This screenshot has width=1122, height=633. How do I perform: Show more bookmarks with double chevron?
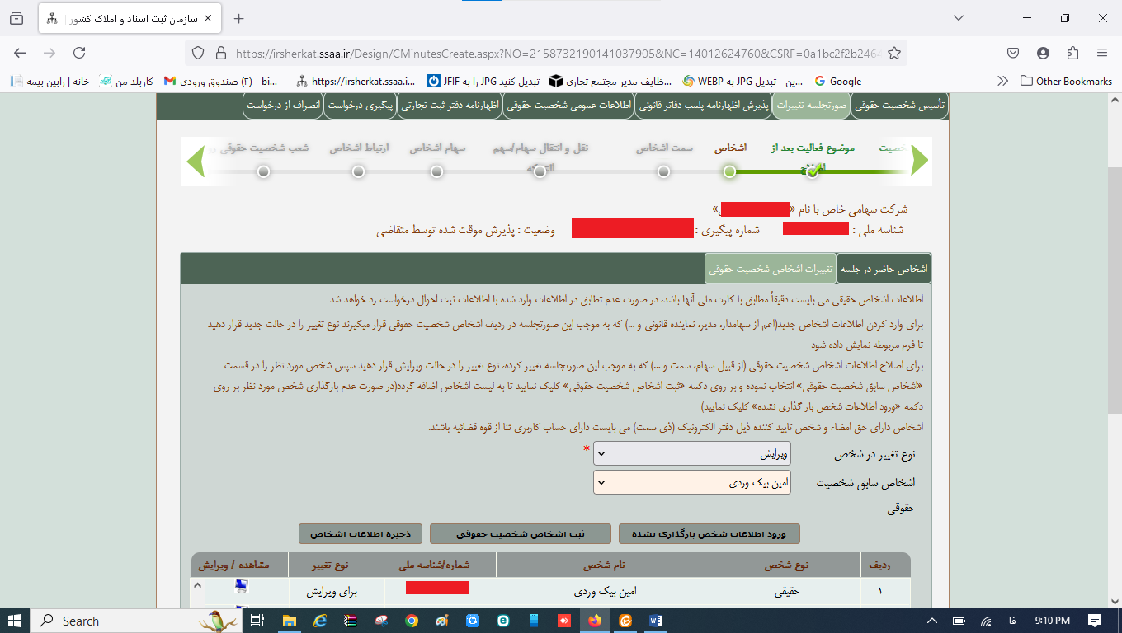1002,81
